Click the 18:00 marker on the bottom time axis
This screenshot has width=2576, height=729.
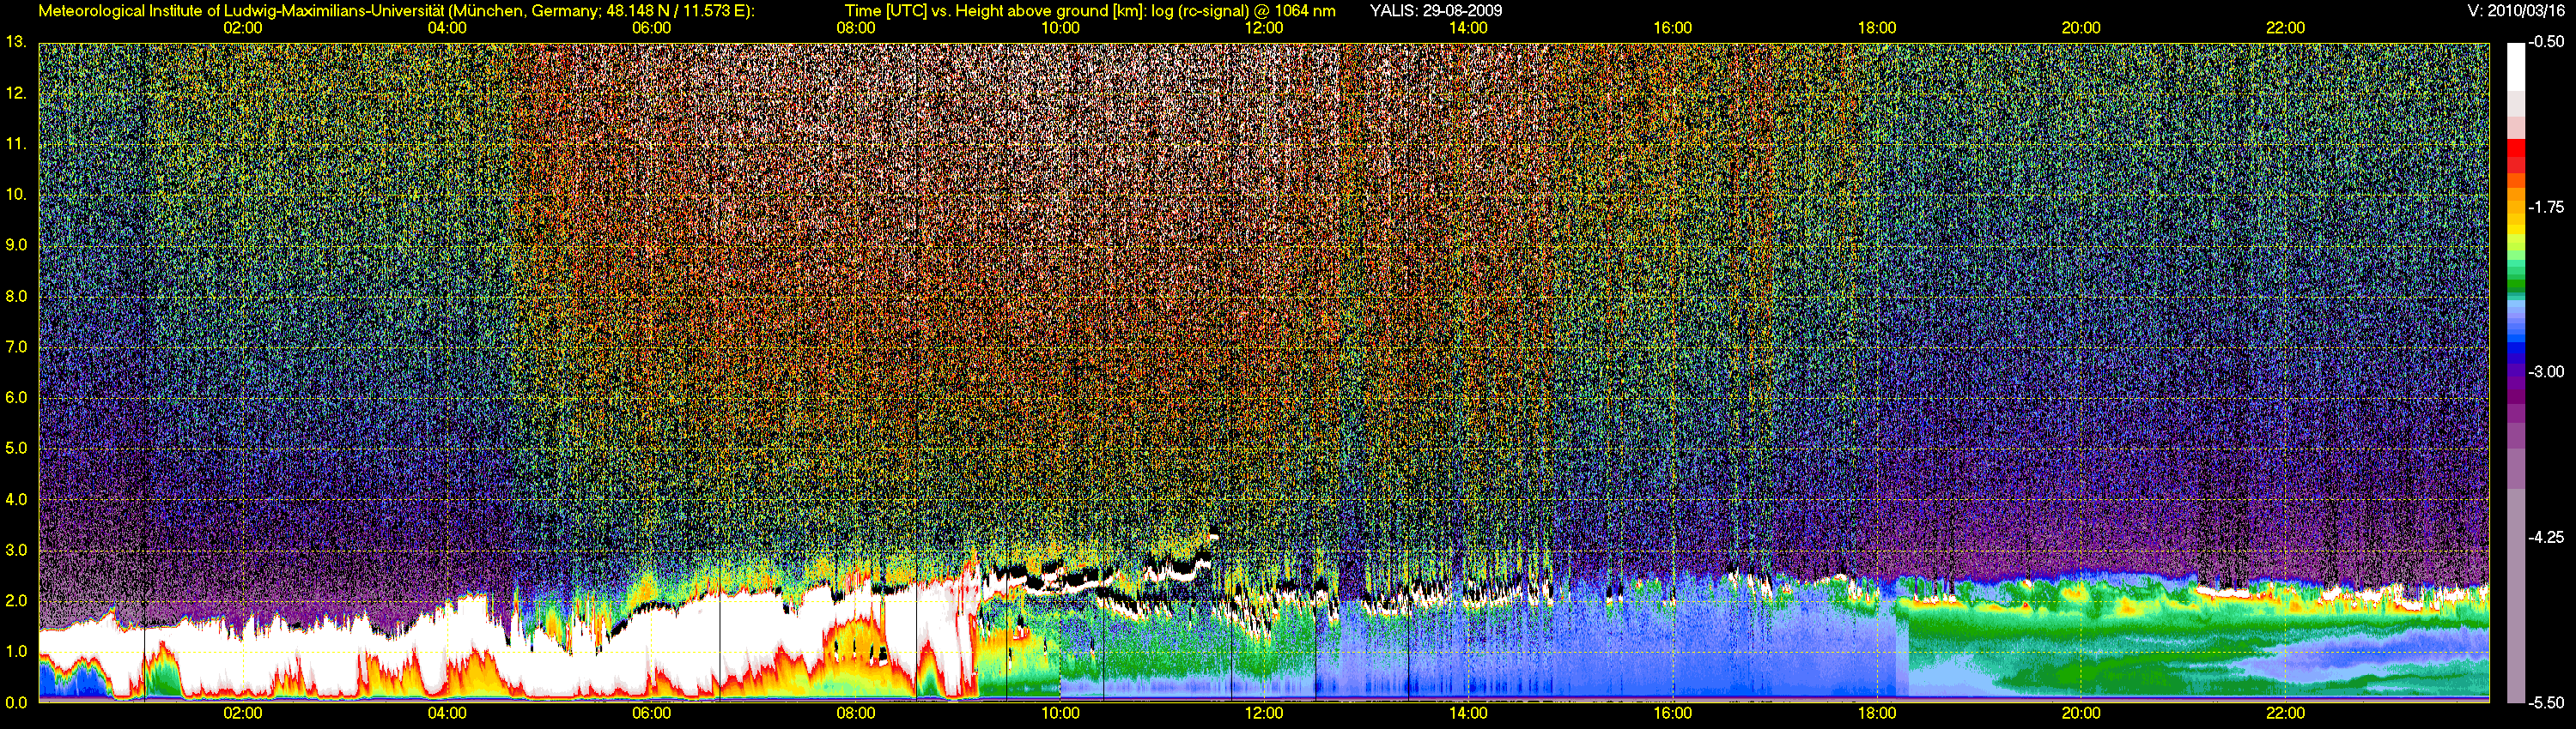tap(1877, 713)
